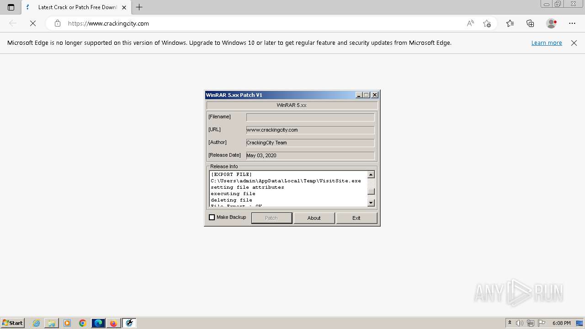Click the 'deleting file' log line
The image size is (585, 329).
click(231, 200)
